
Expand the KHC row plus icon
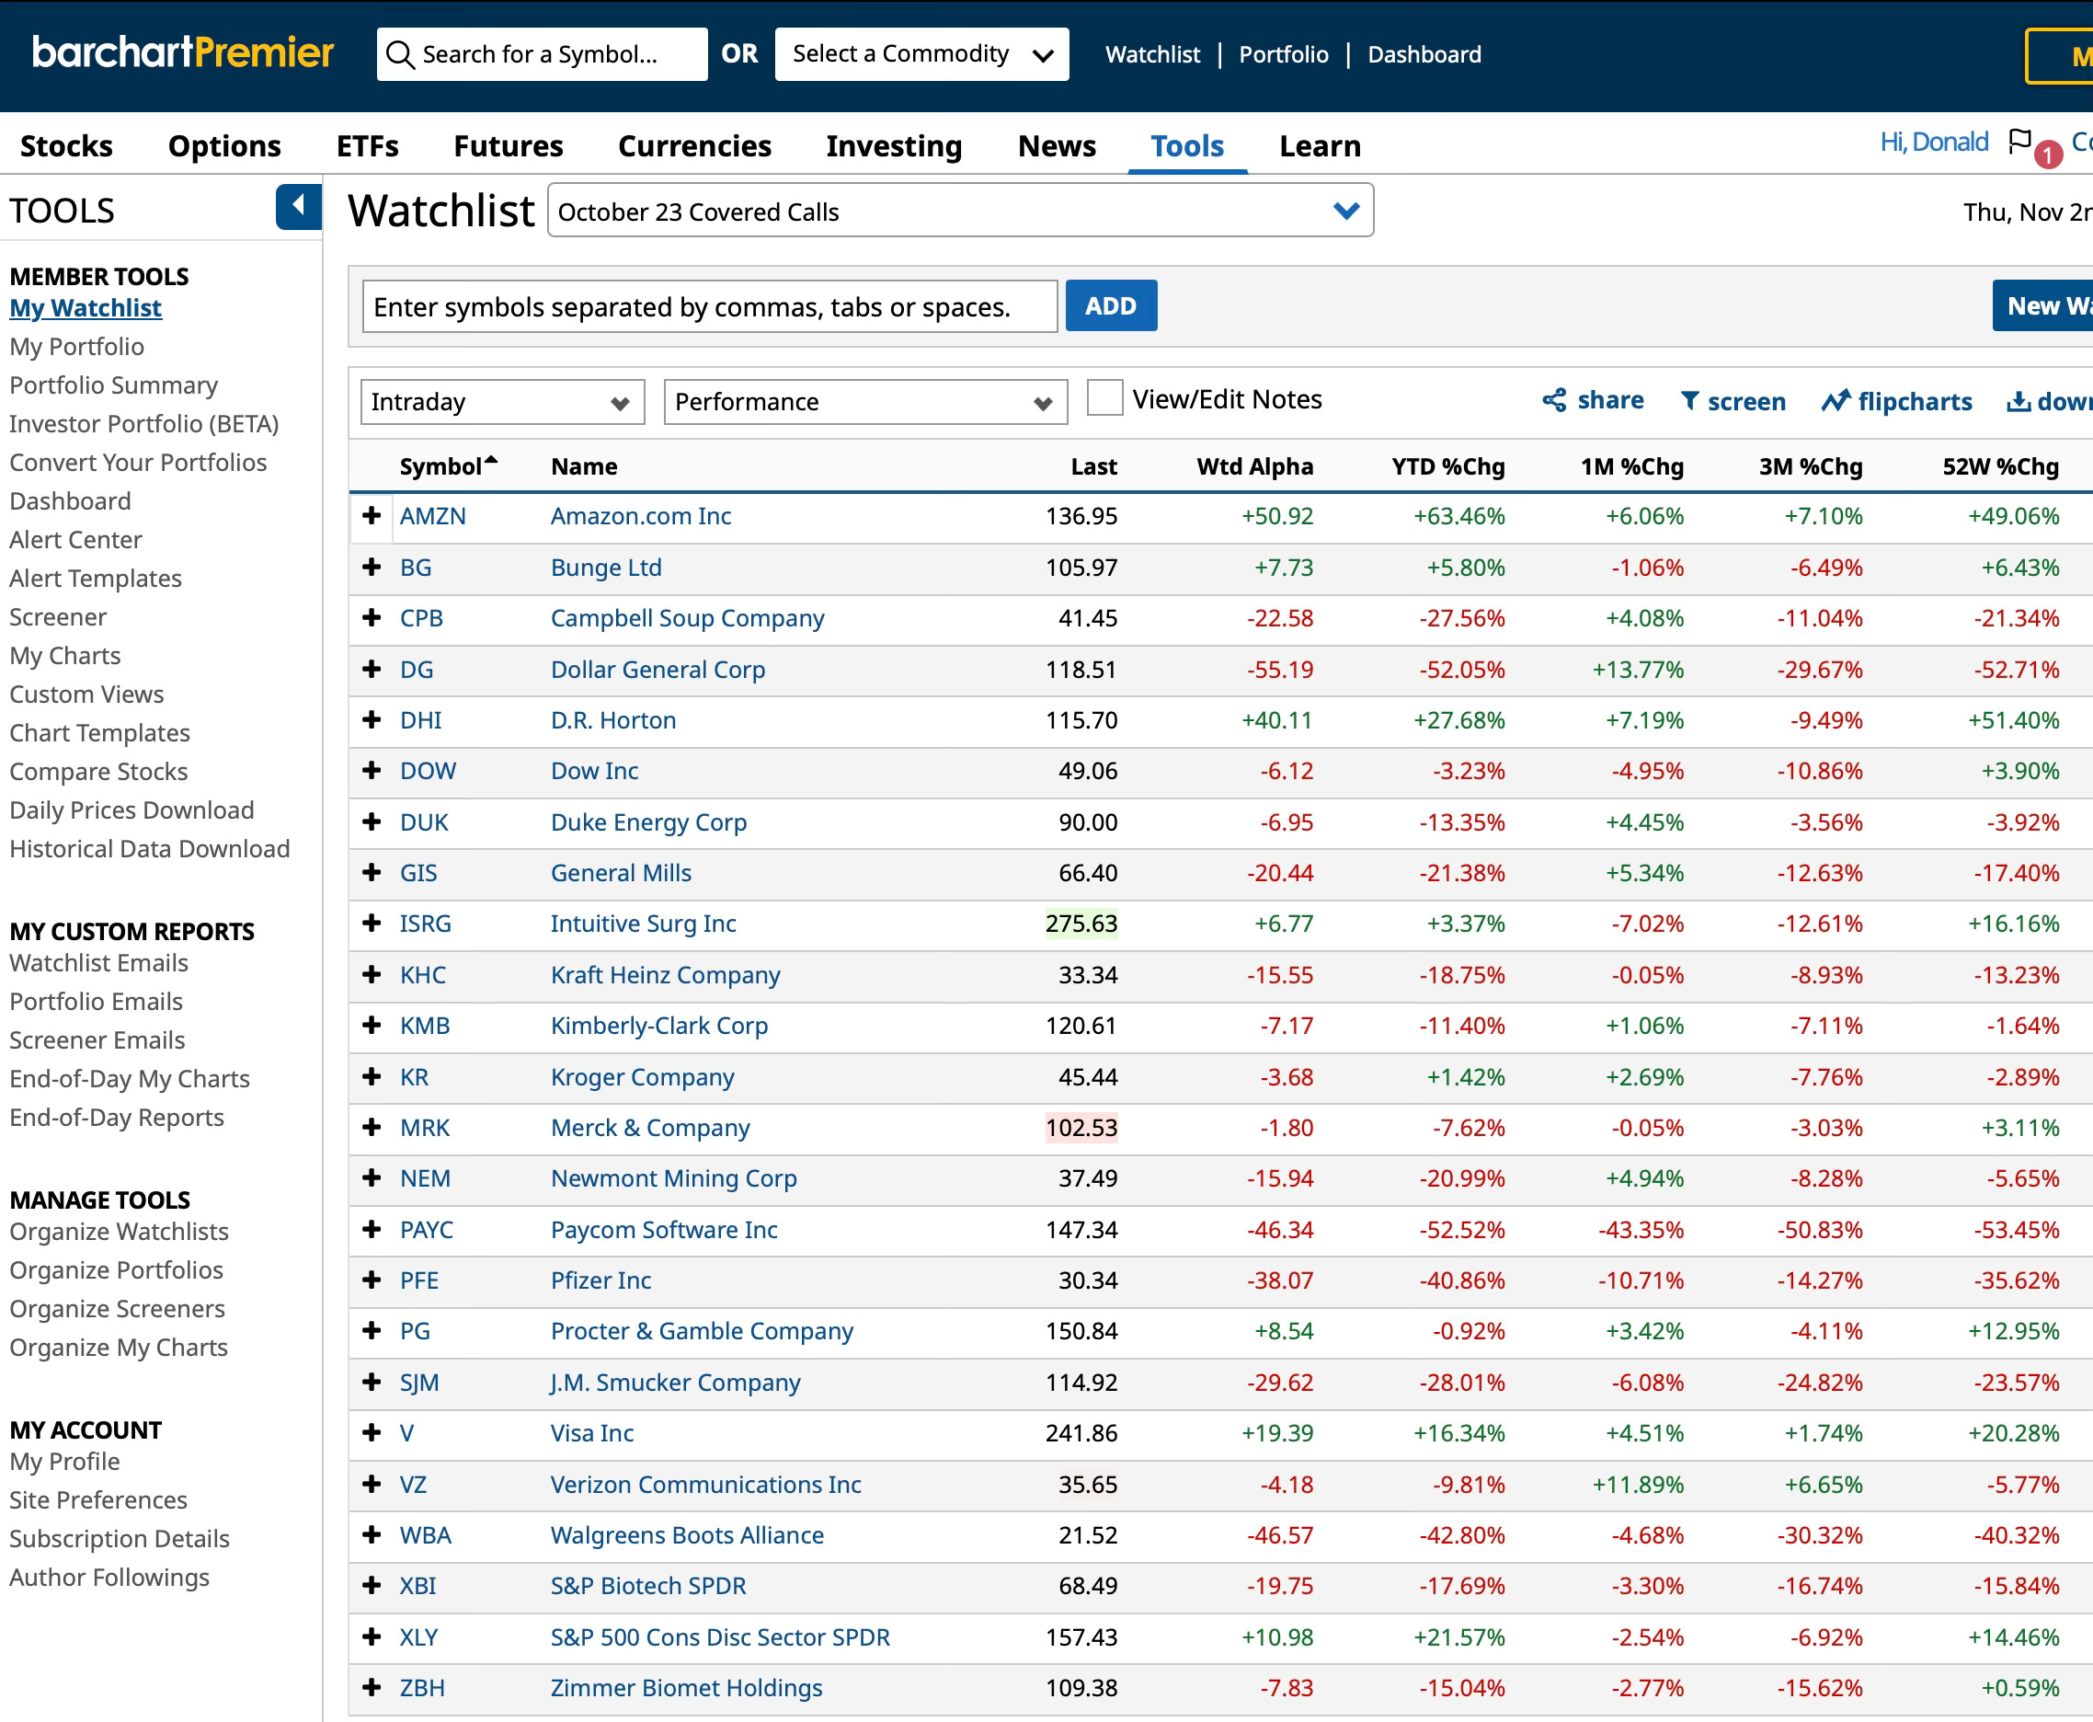372,975
